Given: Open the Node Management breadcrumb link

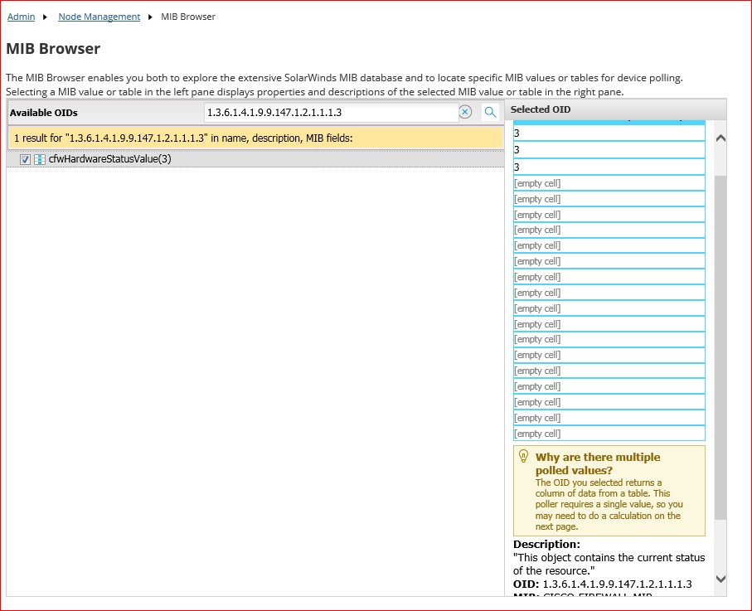Looking at the screenshot, I should (x=99, y=17).
